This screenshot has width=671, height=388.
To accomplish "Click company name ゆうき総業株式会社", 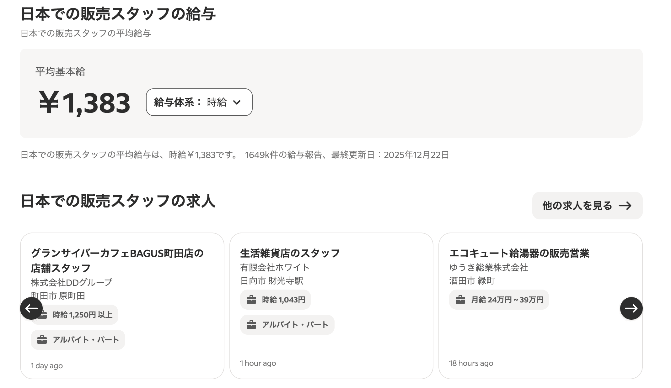I will 488,267.
